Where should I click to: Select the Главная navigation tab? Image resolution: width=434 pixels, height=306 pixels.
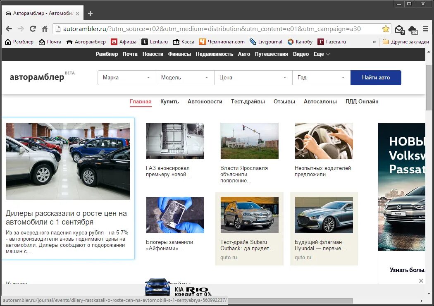click(141, 102)
